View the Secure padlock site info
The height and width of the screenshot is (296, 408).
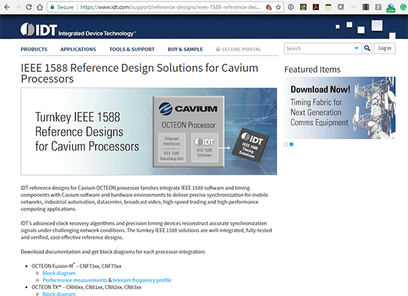click(x=62, y=7)
